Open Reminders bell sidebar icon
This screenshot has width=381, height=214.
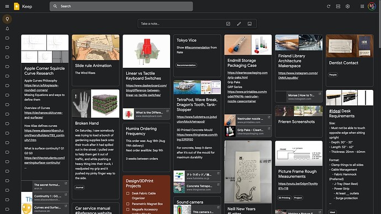[7, 29]
